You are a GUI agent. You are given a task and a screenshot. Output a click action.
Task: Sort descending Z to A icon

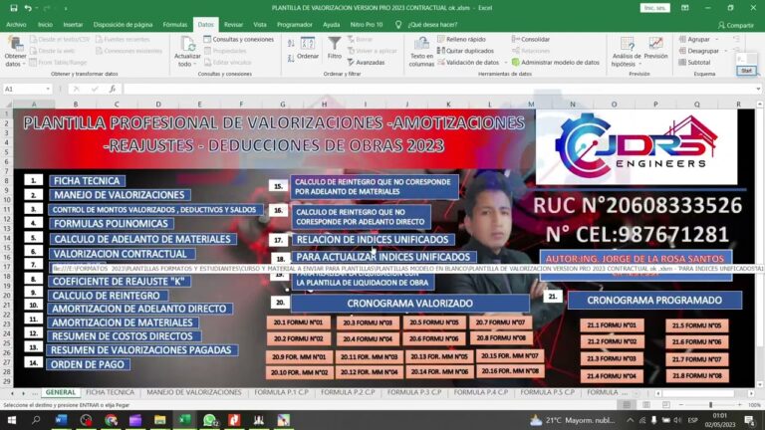pos(291,59)
